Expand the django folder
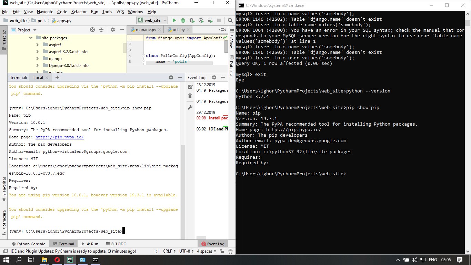Image resolution: width=471 pixels, height=265 pixels. tap(38, 59)
